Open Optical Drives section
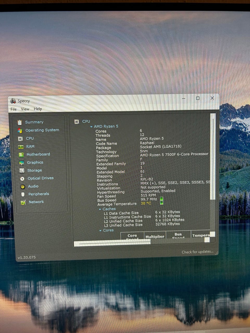The width and height of the screenshot is (250, 333). tap(41, 178)
